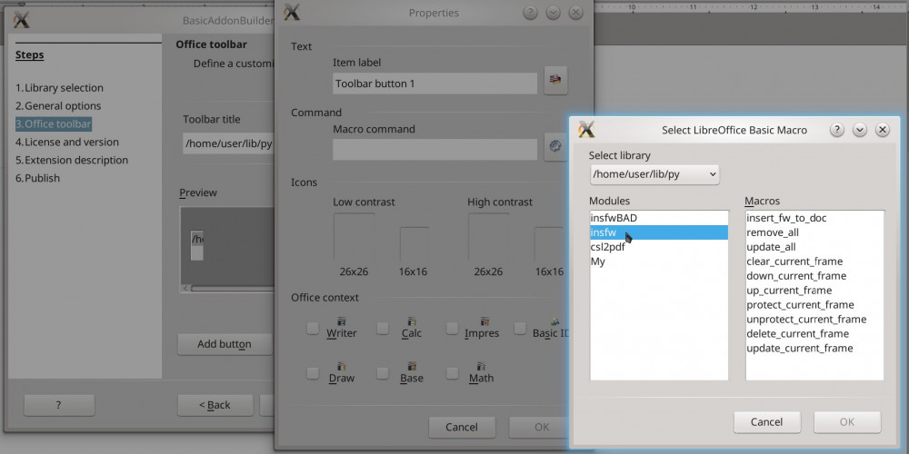Viewport: 909px width, 454px height.
Task: Click the Back button in wizard
Action: coord(215,405)
